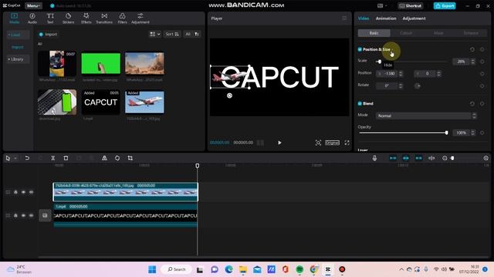
Task: Add keyframe for Opacity
Action: click(x=482, y=133)
